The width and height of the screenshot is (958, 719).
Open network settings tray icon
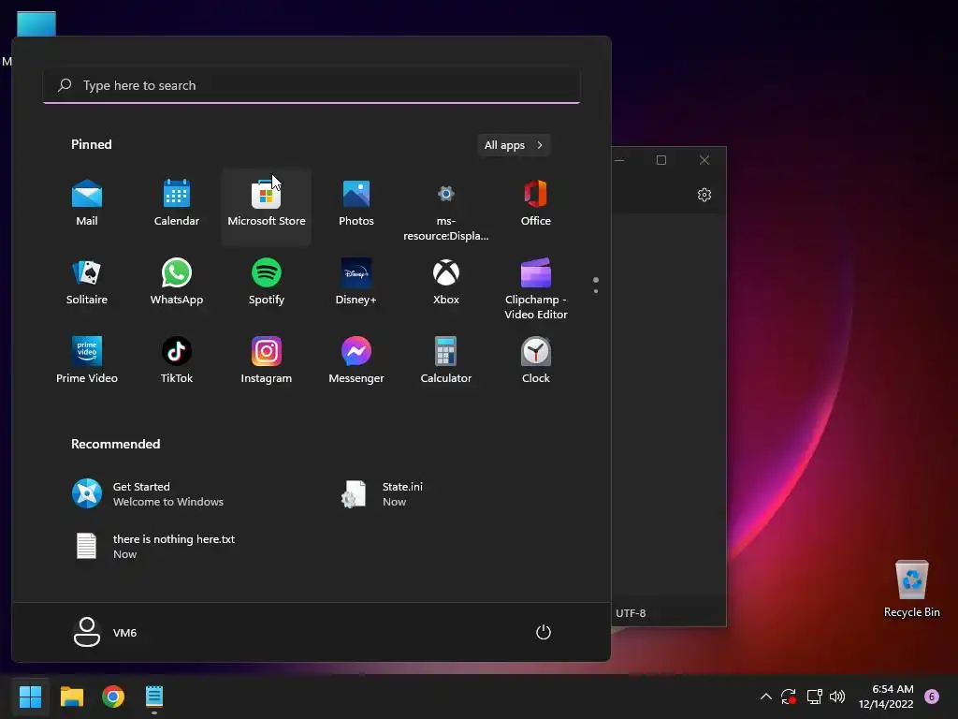[x=814, y=697]
